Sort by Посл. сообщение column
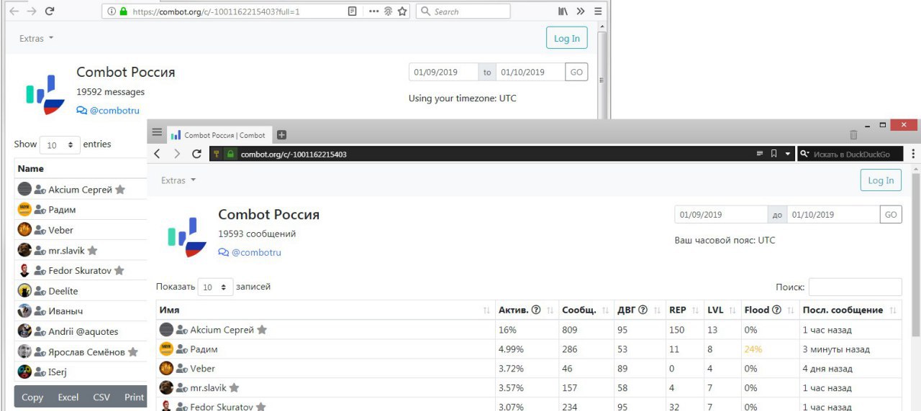Image resolution: width=921 pixels, height=411 pixels. click(x=850, y=310)
